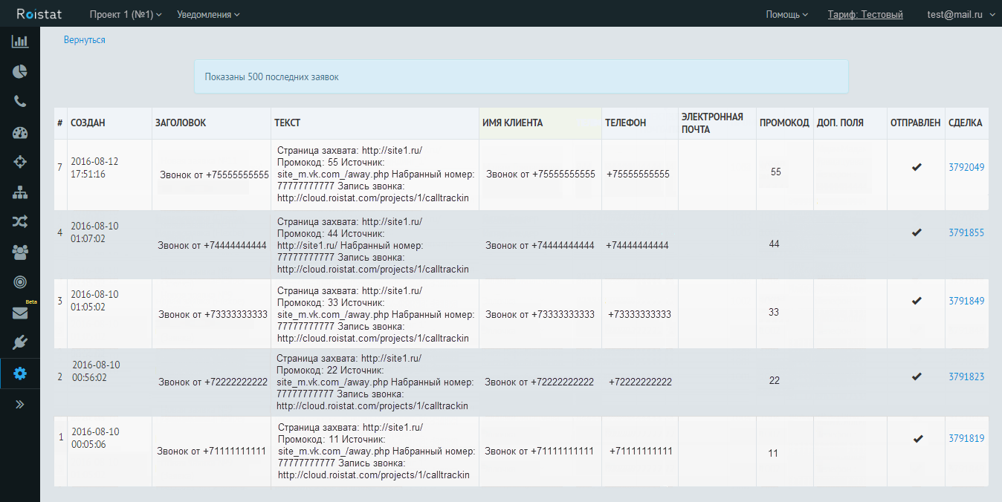Expand the sidebar with double chevron
Viewport: 1002px width, 502px height.
[x=20, y=405]
